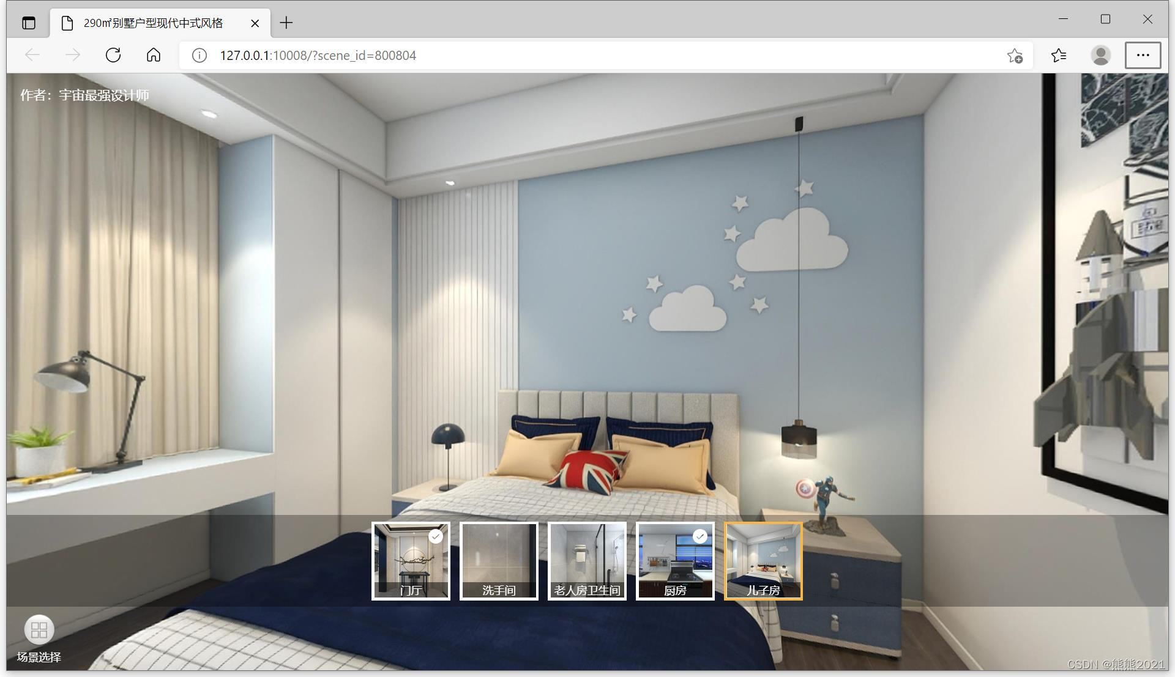
Task: Open browser settings and more menu
Action: pyautogui.click(x=1143, y=55)
